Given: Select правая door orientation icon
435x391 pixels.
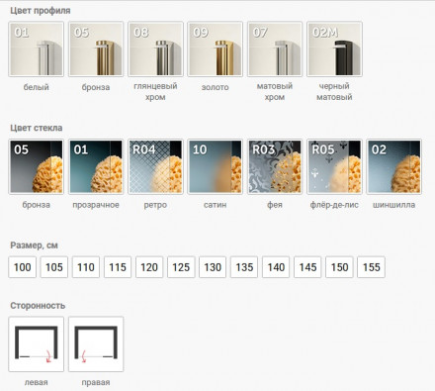Looking at the screenshot, I should coord(96,344).
